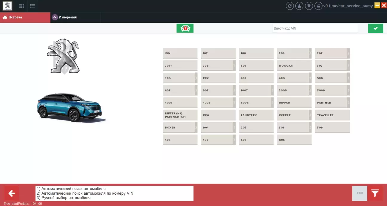Confirm the VIN with the green checkmark
Screen dimensions: 387x206
375,28
